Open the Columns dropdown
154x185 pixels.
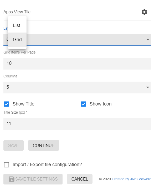coord(77,87)
